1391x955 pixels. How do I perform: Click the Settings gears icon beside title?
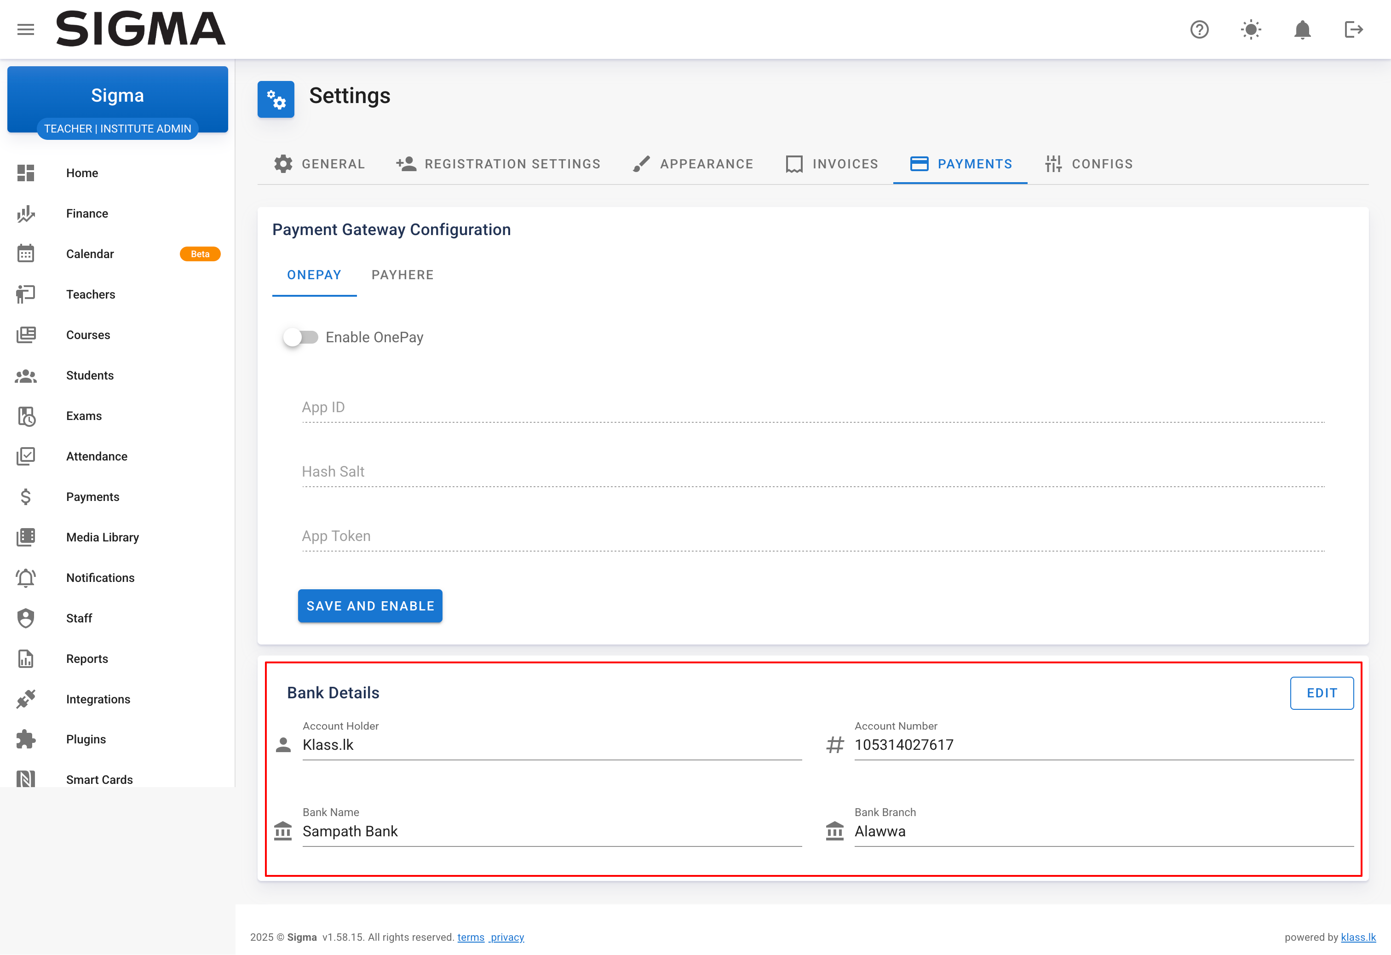coord(276,99)
